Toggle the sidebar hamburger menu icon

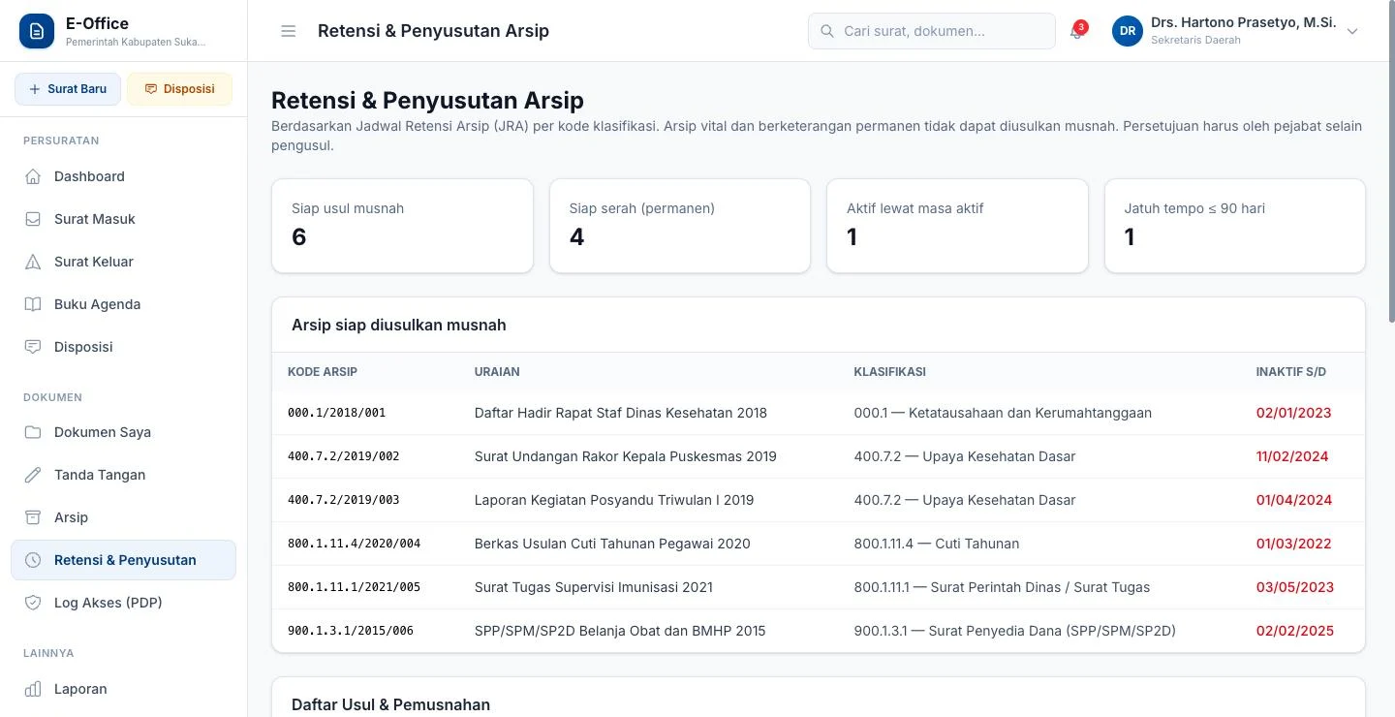click(x=288, y=31)
